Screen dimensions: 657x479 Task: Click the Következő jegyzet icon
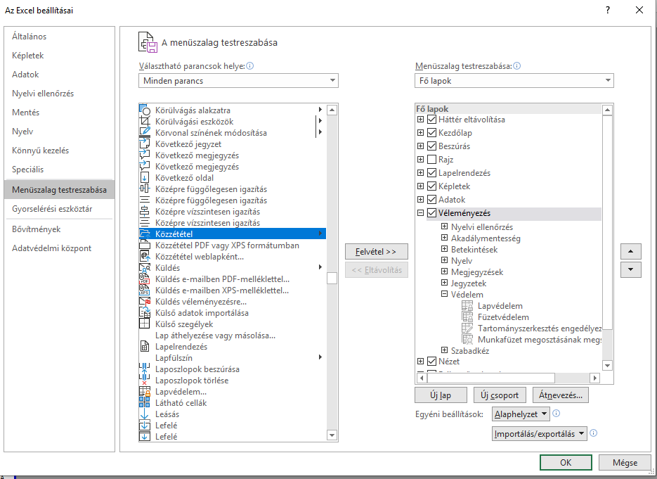145,144
